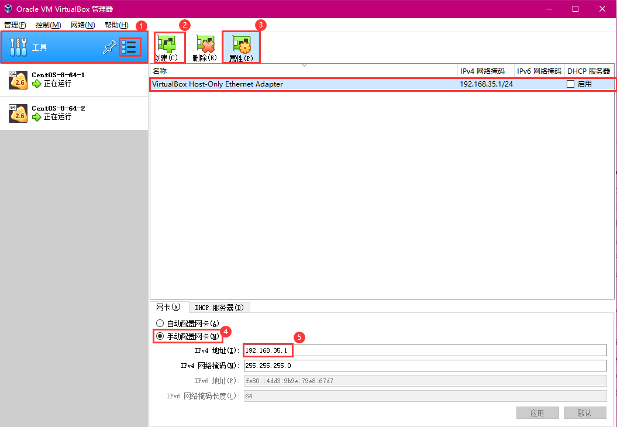The image size is (617, 427).
Task: Open the 网络(N) menu
Action: [x=82, y=25]
